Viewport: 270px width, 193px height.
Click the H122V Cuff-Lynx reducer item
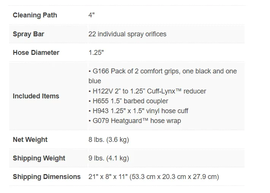click(147, 91)
